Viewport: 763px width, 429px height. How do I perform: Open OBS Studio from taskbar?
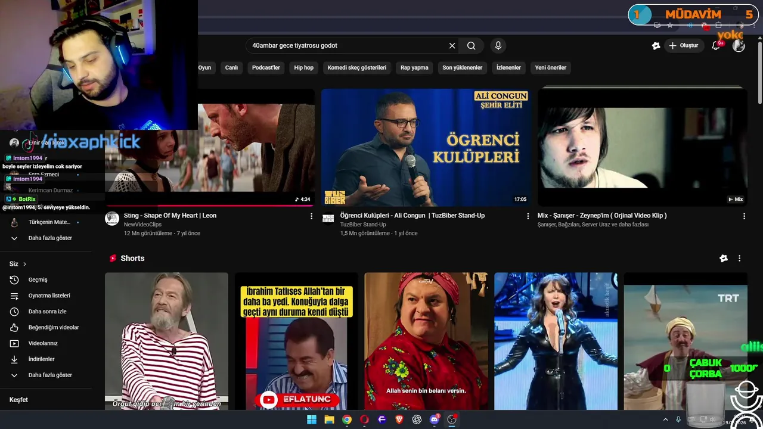[452, 419]
